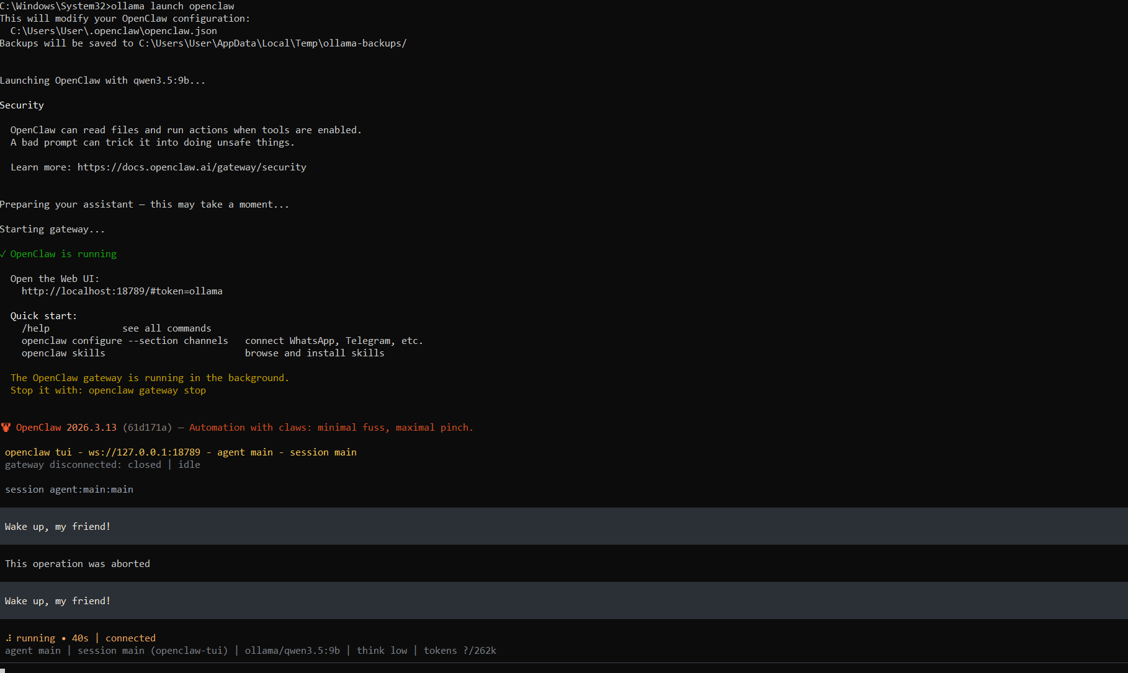
Task: Click 'OpenClaw 2026.3.13' version text
Action: [66, 428]
